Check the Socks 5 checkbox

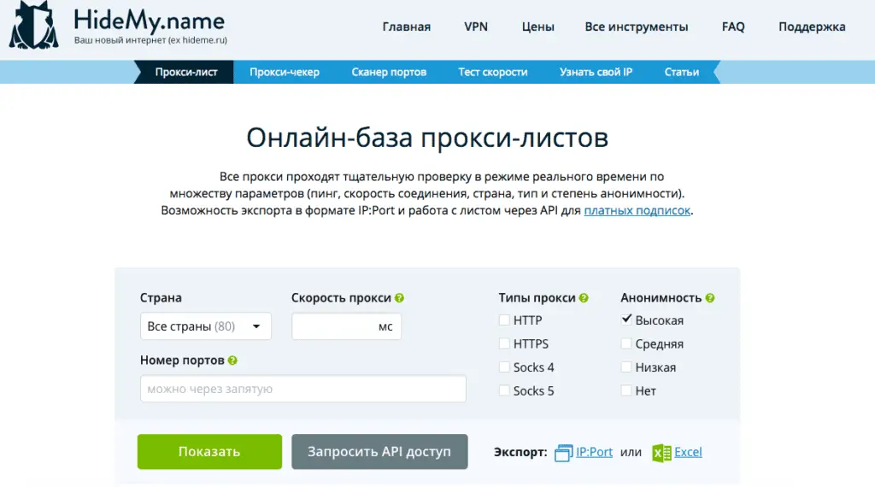(505, 390)
